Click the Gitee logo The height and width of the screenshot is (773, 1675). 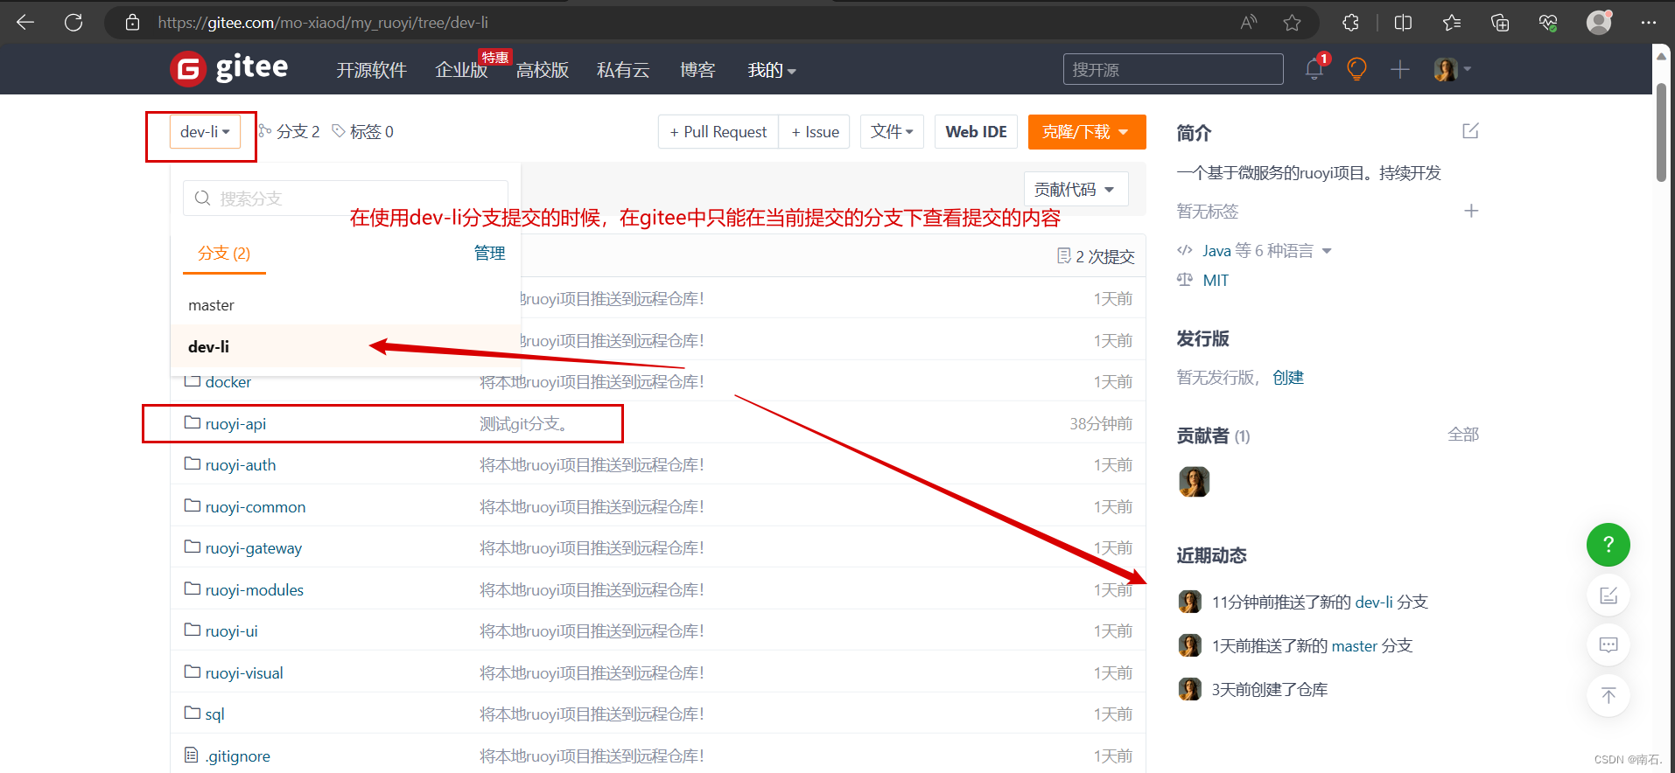click(x=229, y=68)
